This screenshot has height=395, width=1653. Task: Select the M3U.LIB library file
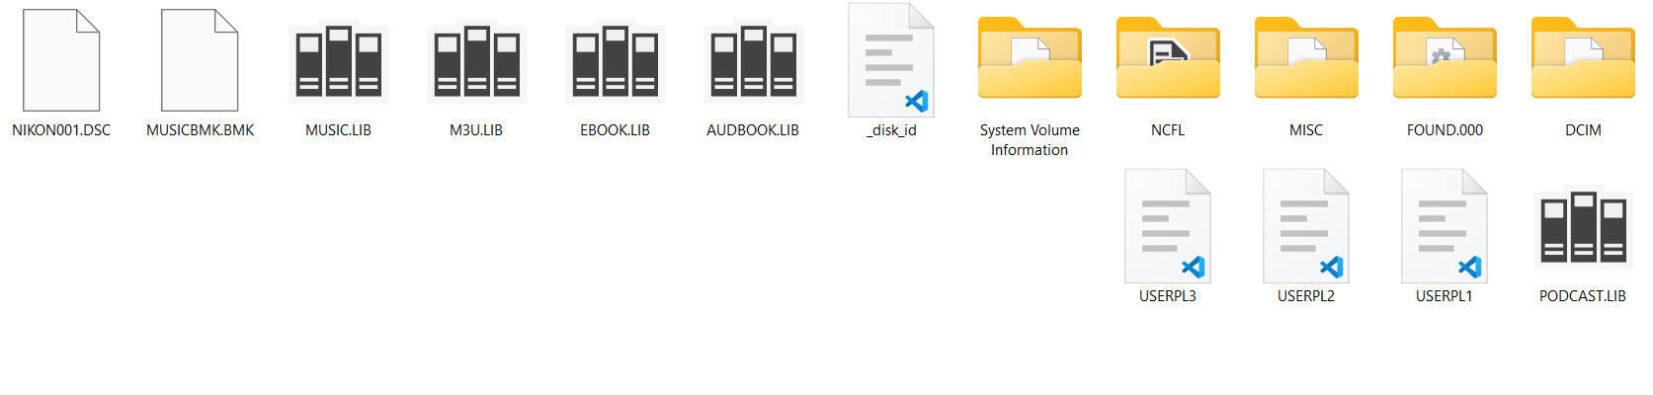pos(476,64)
